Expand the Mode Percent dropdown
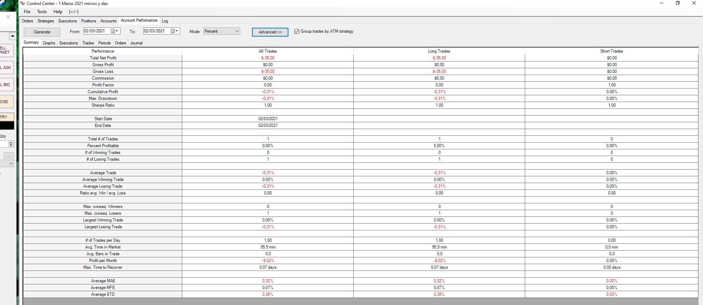703x305 pixels. click(237, 31)
